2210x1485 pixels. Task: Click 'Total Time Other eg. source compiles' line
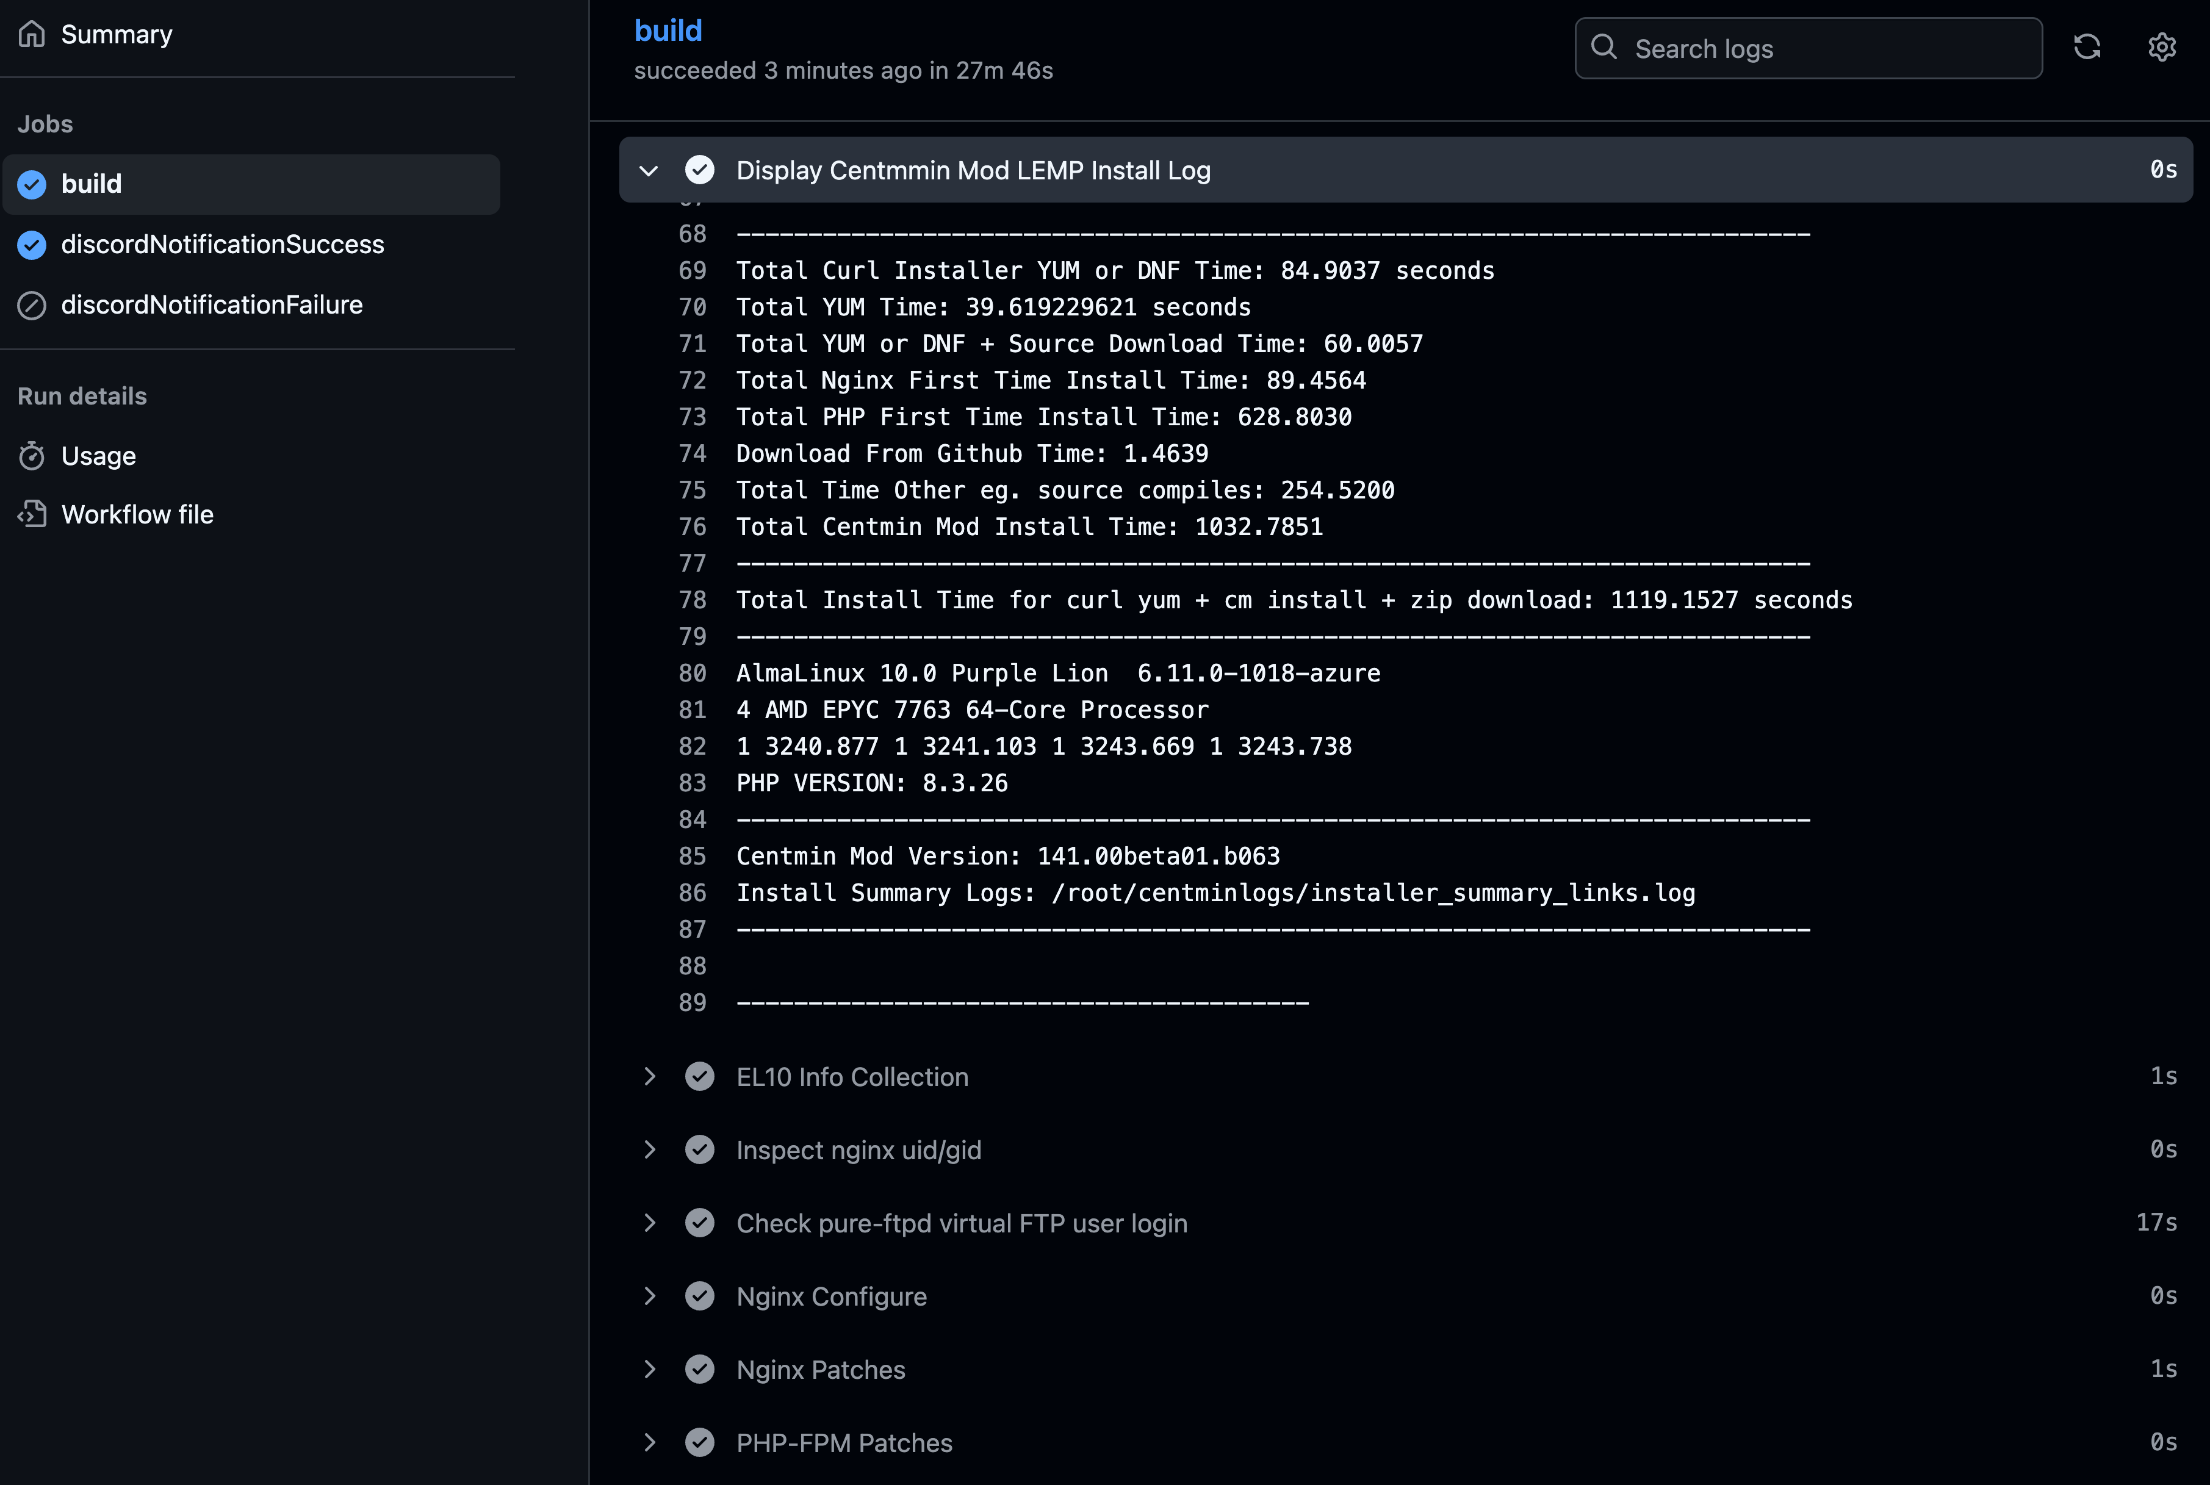[x=1065, y=491]
